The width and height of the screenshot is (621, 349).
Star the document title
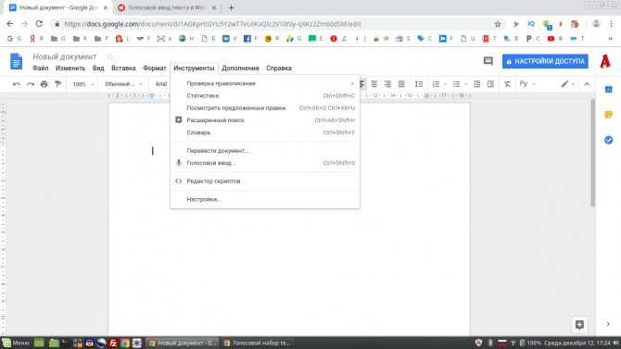click(109, 57)
